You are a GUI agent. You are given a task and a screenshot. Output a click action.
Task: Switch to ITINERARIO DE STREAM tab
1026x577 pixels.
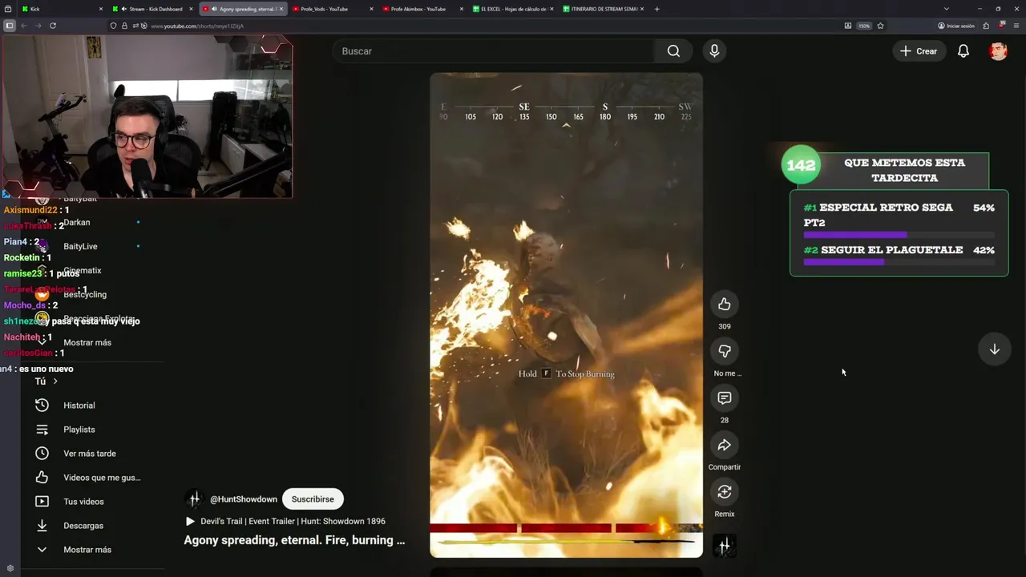tap(604, 9)
